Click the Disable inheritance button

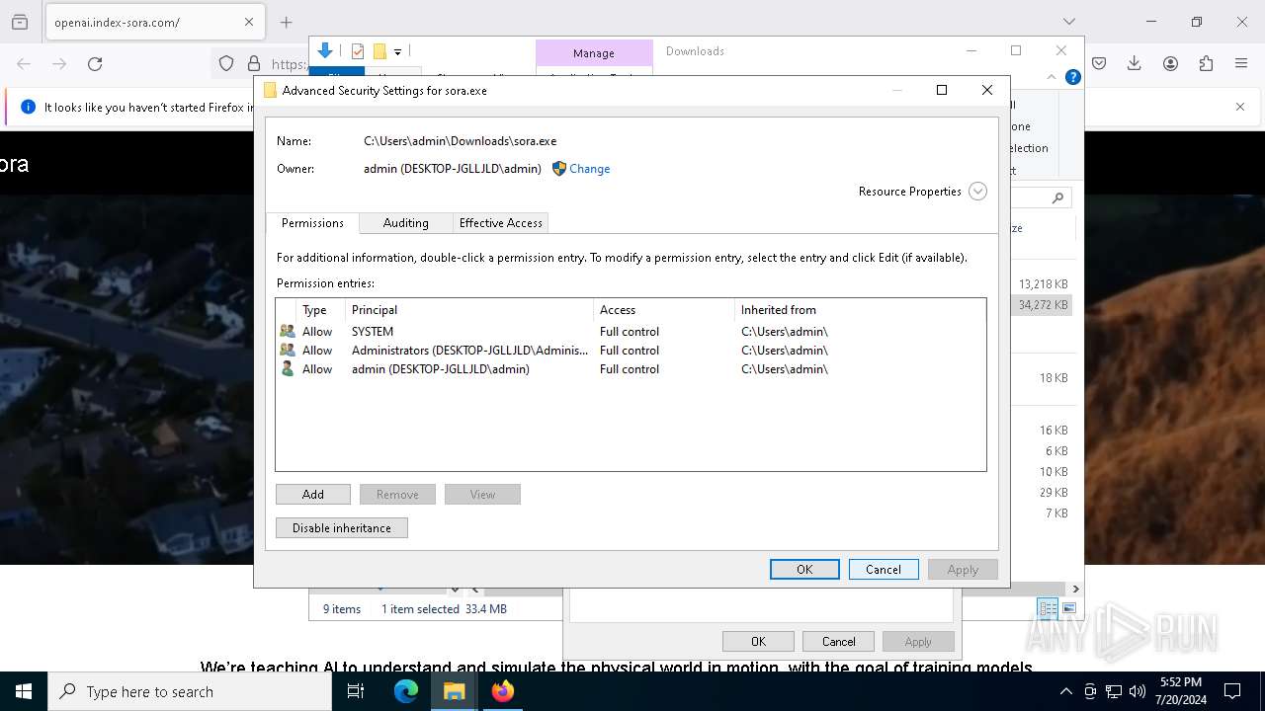tap(342, 528)
